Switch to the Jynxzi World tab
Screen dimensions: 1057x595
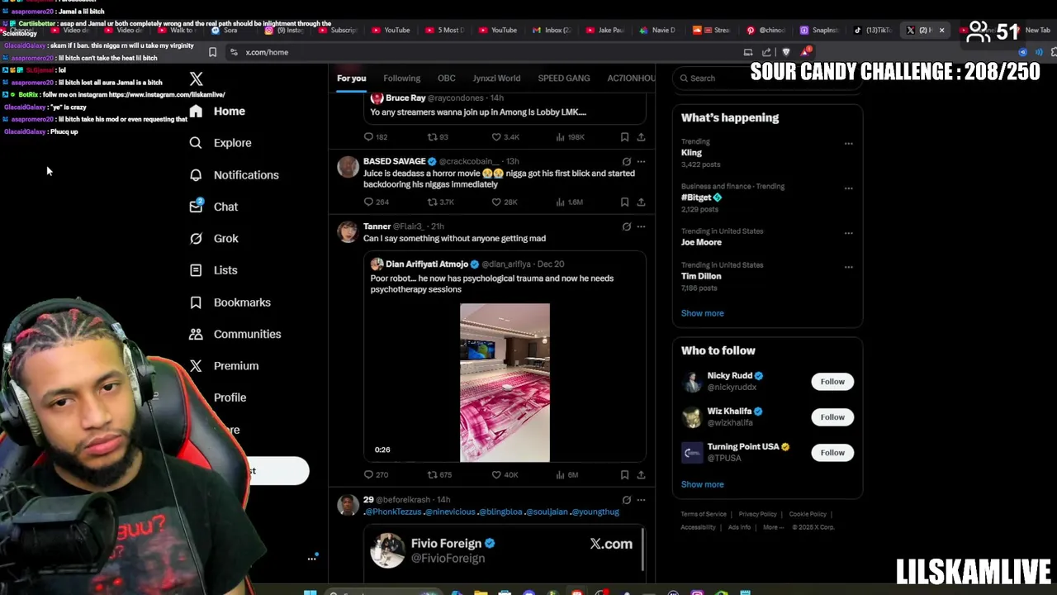[x=496, y=78]
